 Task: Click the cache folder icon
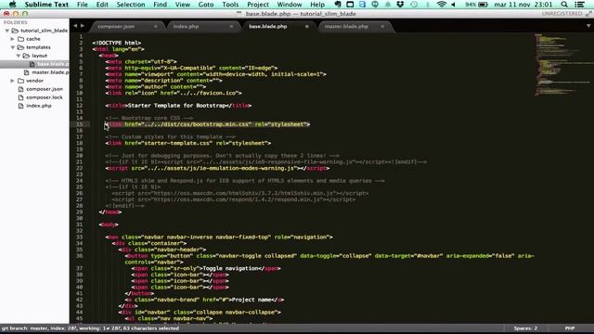point(20,39)
